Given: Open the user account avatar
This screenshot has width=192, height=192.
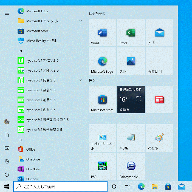Looking at the screenshot, I should click(x=7, y=122).
